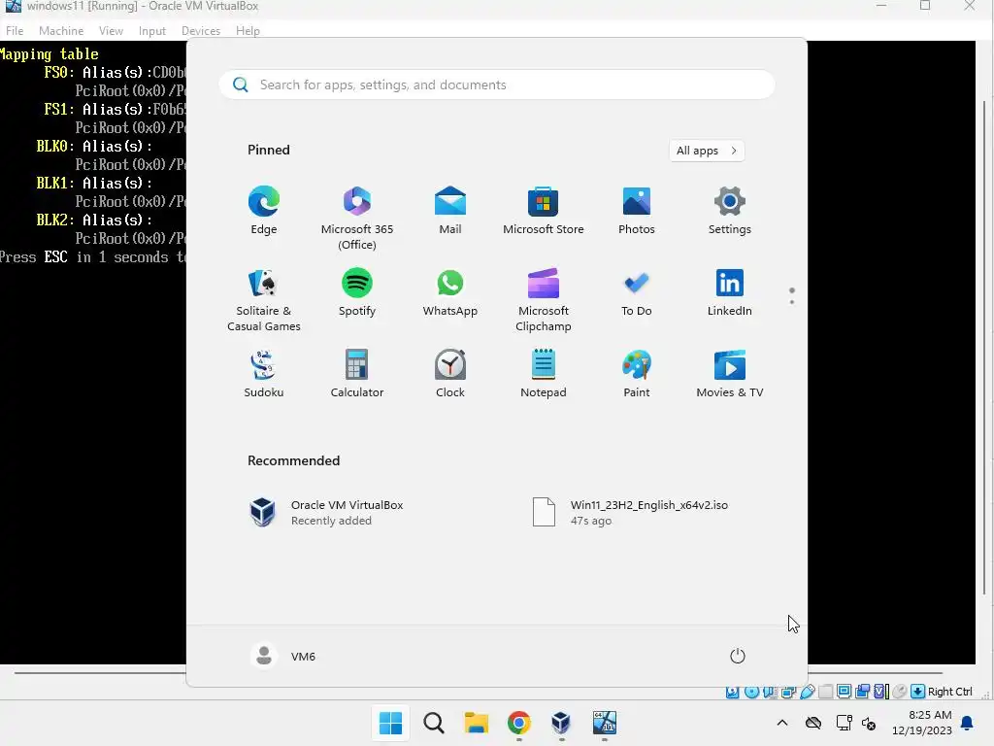
Task: Open the Mail app
Action: point(450,211)
